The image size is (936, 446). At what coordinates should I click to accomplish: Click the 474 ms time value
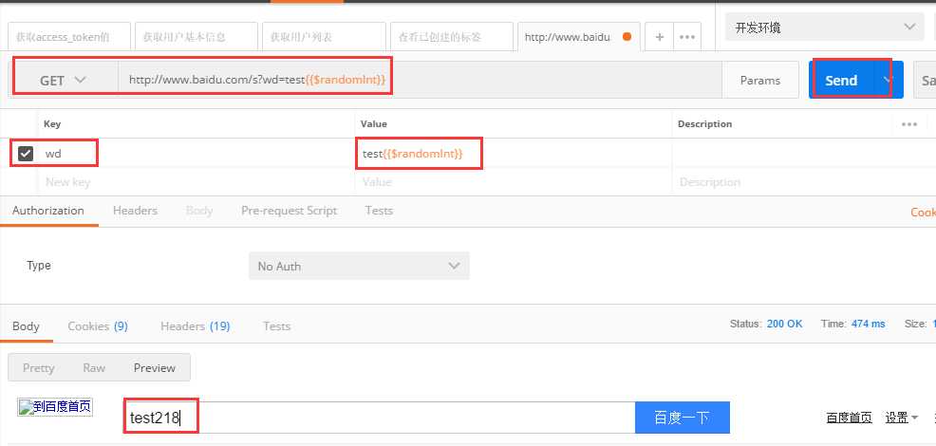868,324
